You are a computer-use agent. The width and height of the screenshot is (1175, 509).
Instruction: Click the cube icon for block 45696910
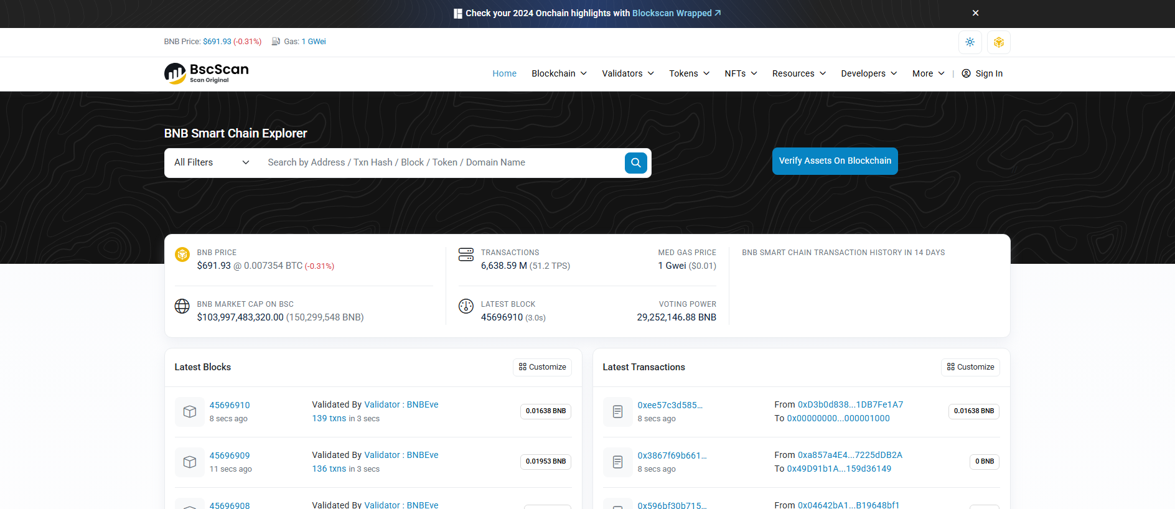point(190,412)
